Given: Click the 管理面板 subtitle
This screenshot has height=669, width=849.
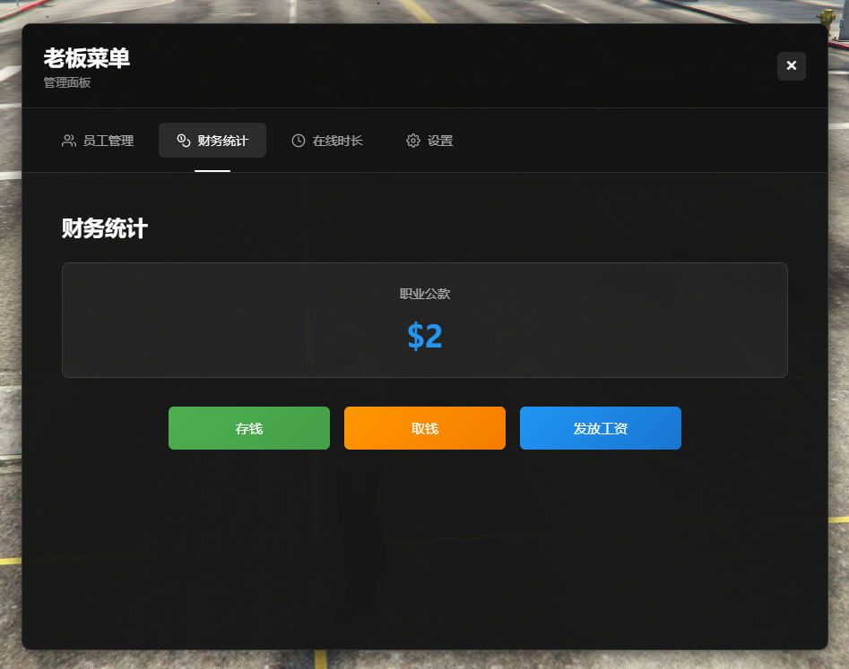Looking at the screenshot, I should pyautogui.click(x=67, y=82).
